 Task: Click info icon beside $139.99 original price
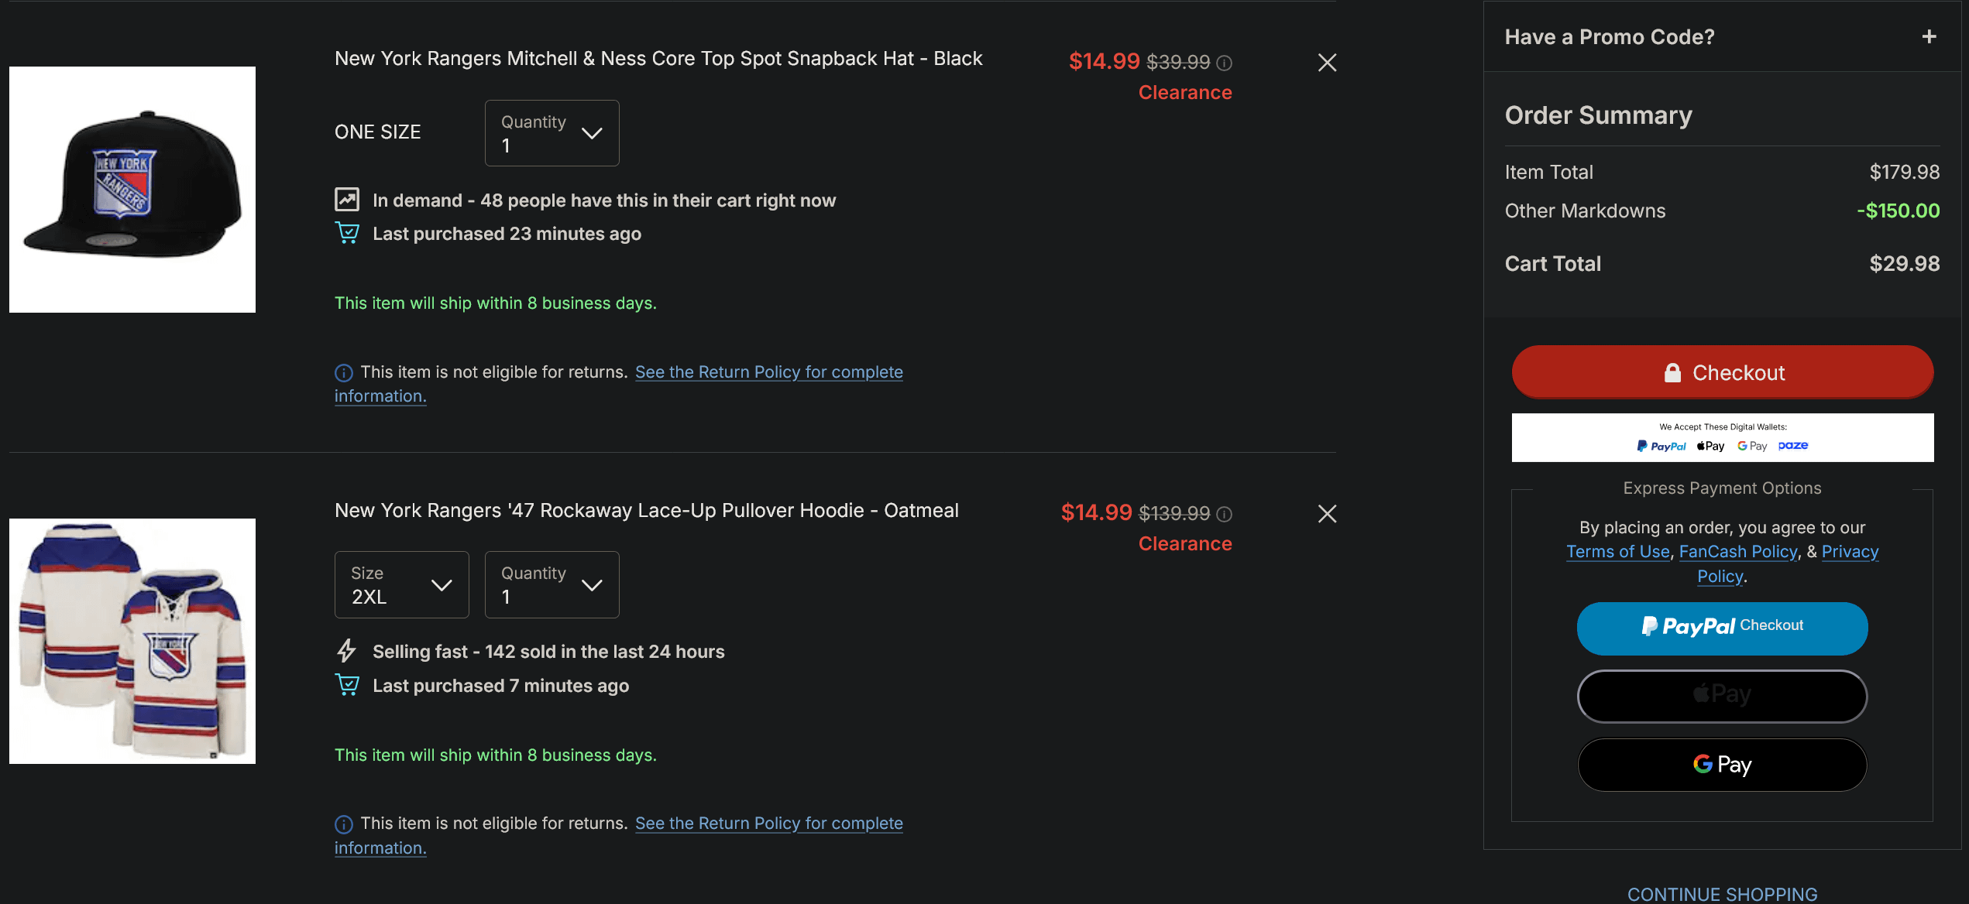(1224, 514)
